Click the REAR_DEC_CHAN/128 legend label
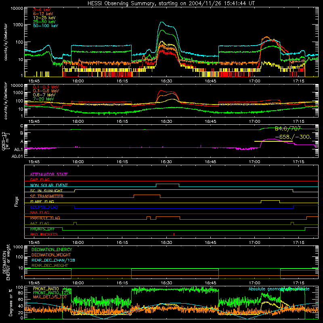The height and width of the screenshot is (323, 323). tap(53, 260)
